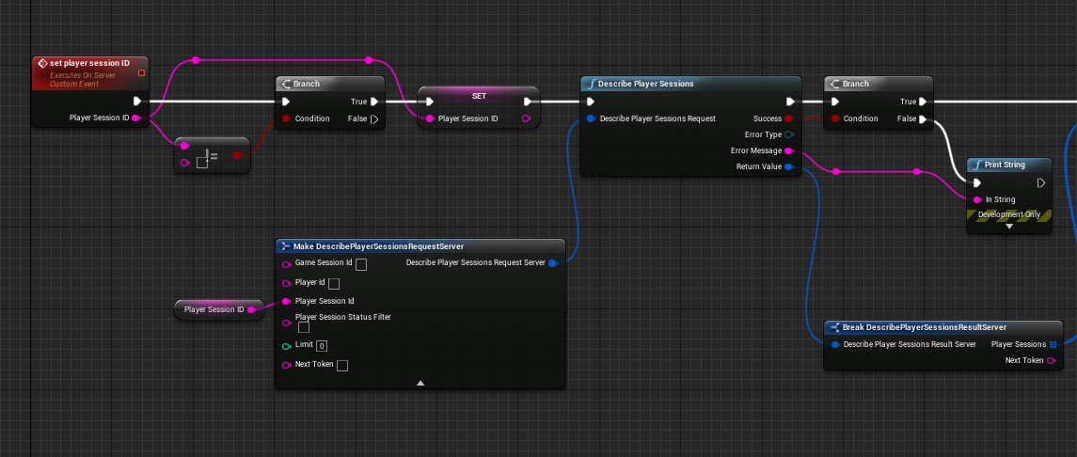This screenshot has width=1077, height=457.
Task: Click the False exec pin on the first Branch
Action: click(375, 118)
